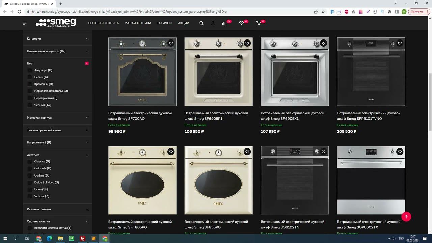Open the БЫТОВАЯ ТЕХНИКА menu
Viewport: 432px width, 243px height.
pos(104,23)
